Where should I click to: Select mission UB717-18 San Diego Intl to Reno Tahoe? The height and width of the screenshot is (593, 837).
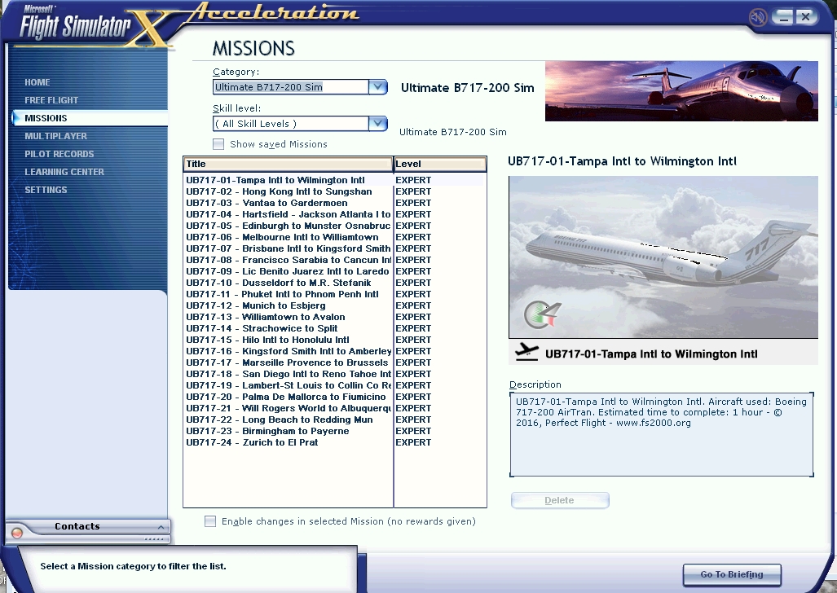(334, 374)
